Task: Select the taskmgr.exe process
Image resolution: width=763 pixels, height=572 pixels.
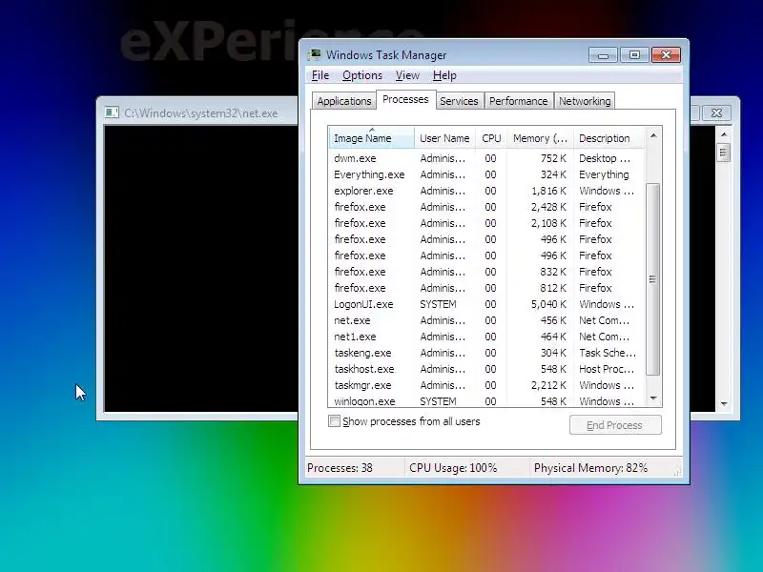Action: [486, 385]
